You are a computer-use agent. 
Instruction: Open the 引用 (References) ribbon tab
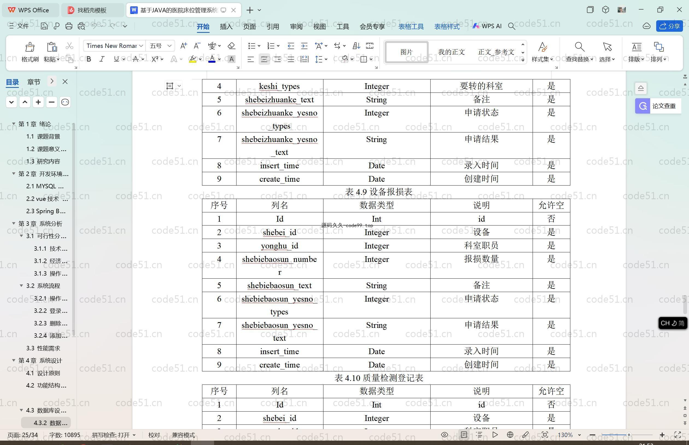[273, 27]
